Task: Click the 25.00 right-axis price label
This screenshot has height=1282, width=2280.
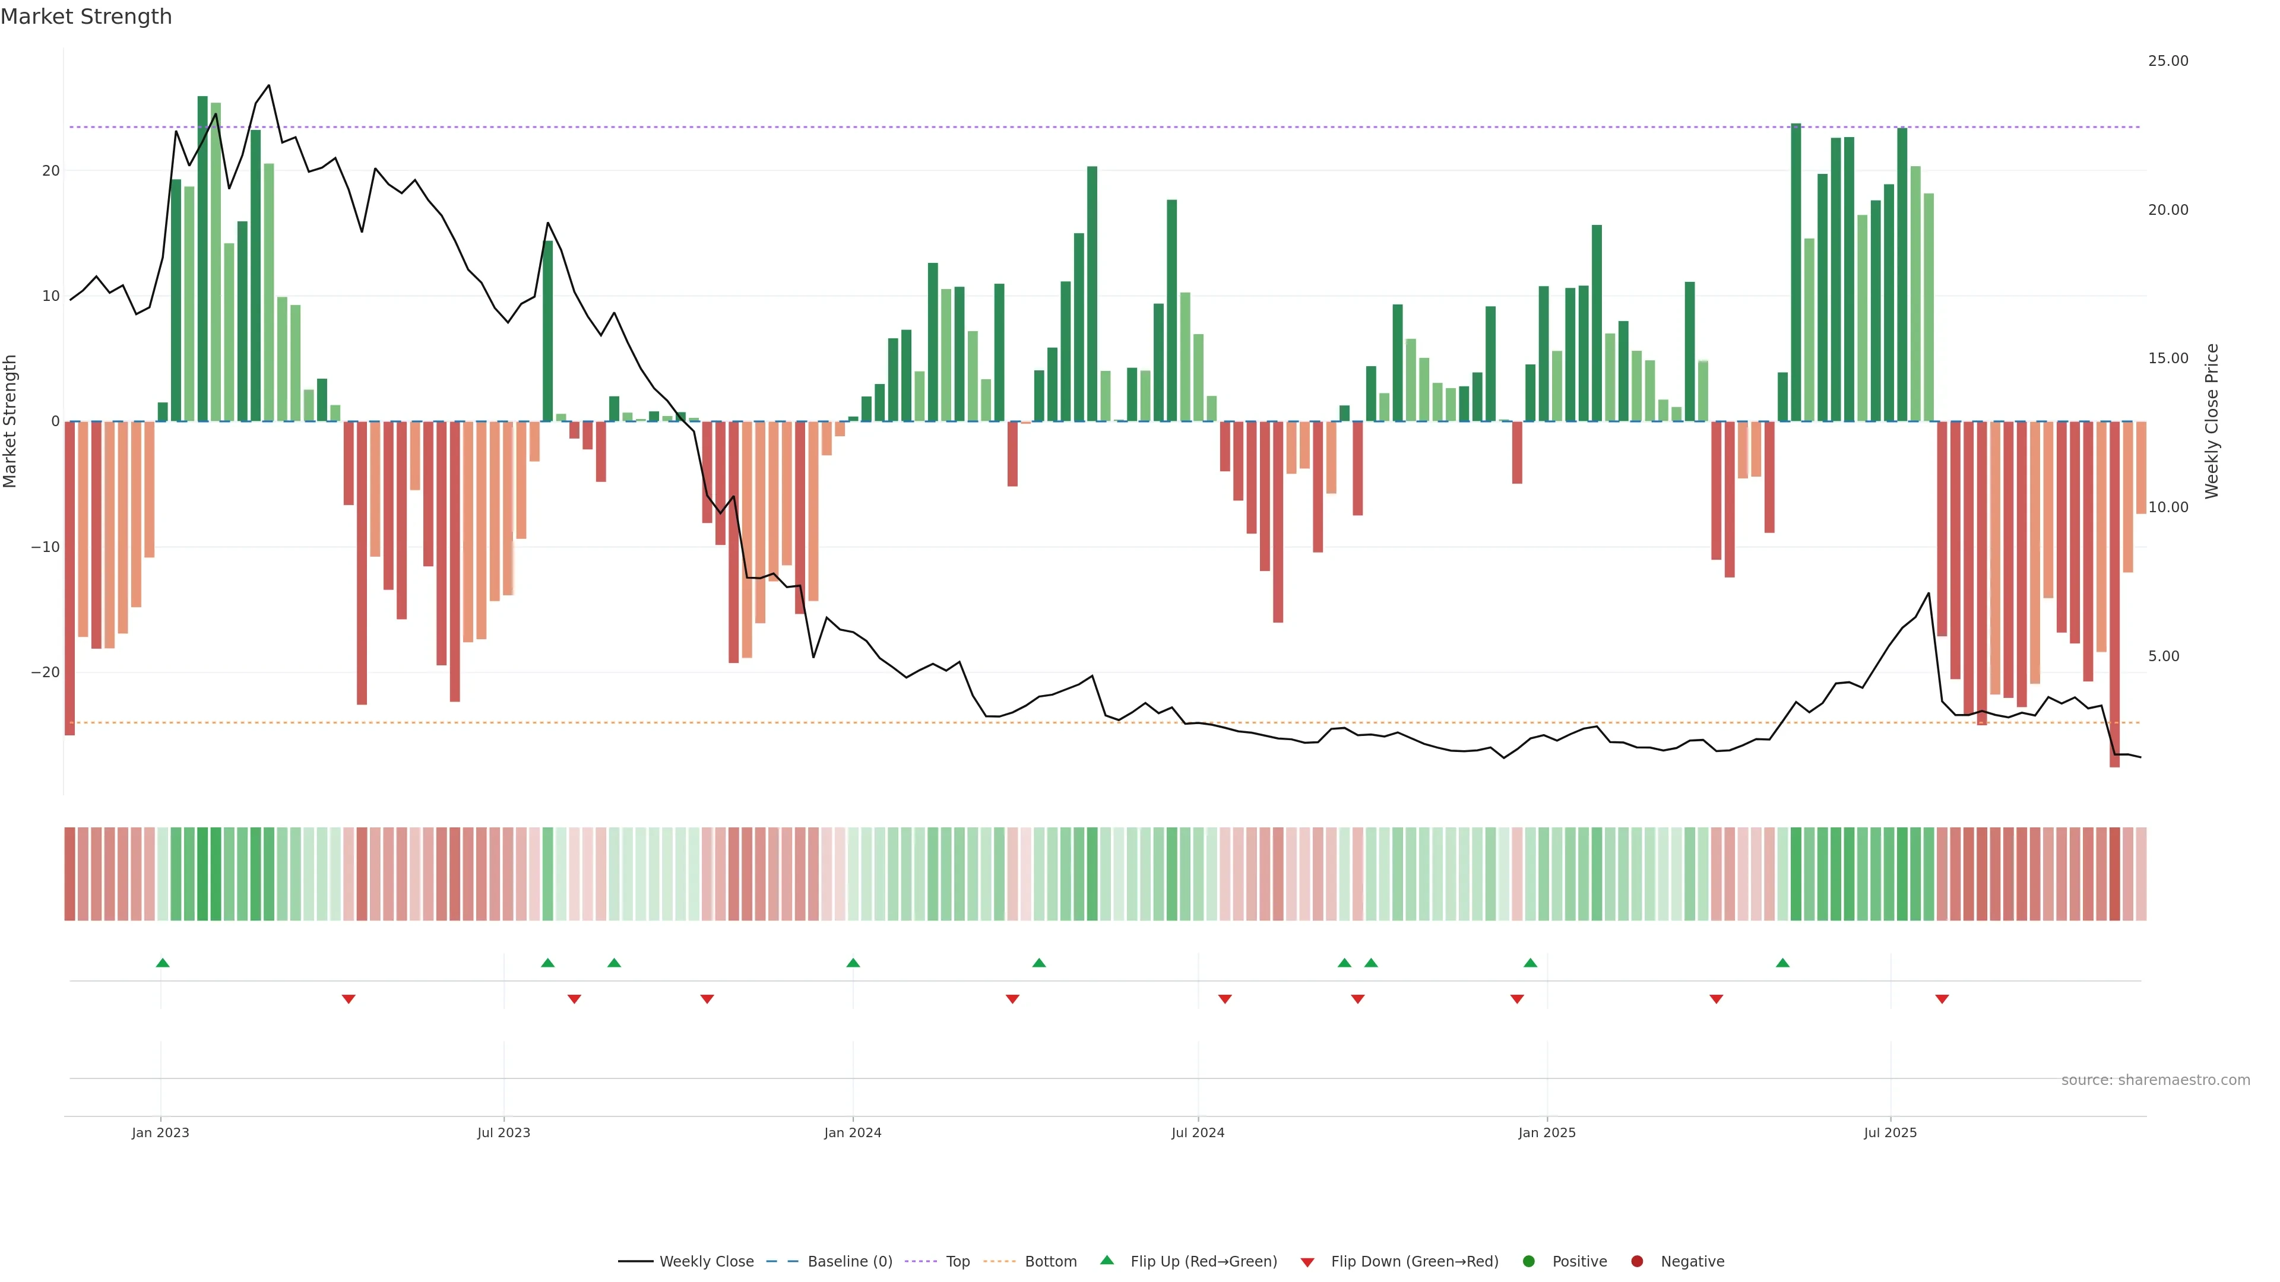Action: click(x=2168, y=61)
